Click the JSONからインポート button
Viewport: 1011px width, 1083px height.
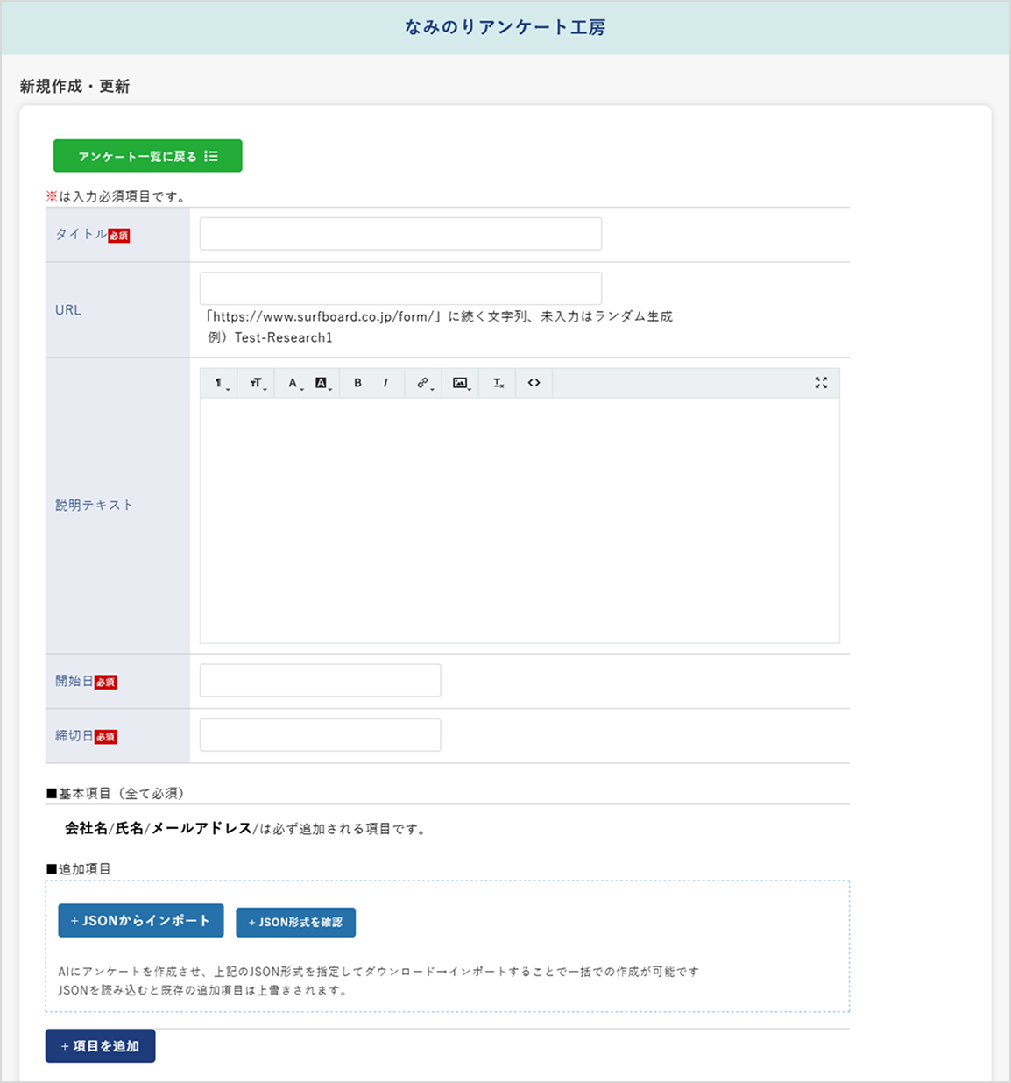[140, 921]
